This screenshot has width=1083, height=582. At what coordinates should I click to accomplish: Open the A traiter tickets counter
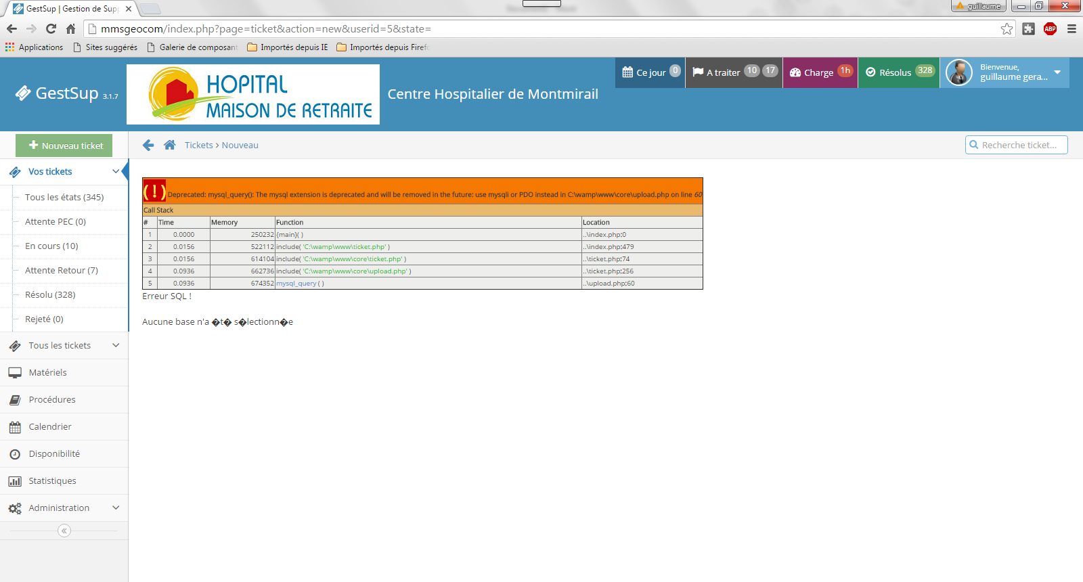coord(734,72)
